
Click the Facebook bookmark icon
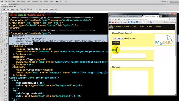coord(110,22)
